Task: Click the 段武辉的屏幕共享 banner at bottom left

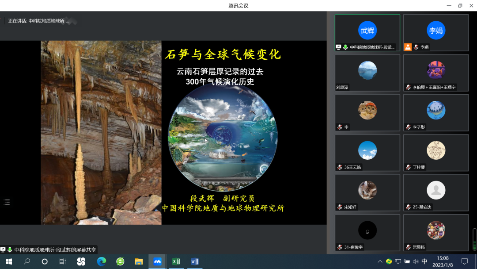Action: (49, 249)
